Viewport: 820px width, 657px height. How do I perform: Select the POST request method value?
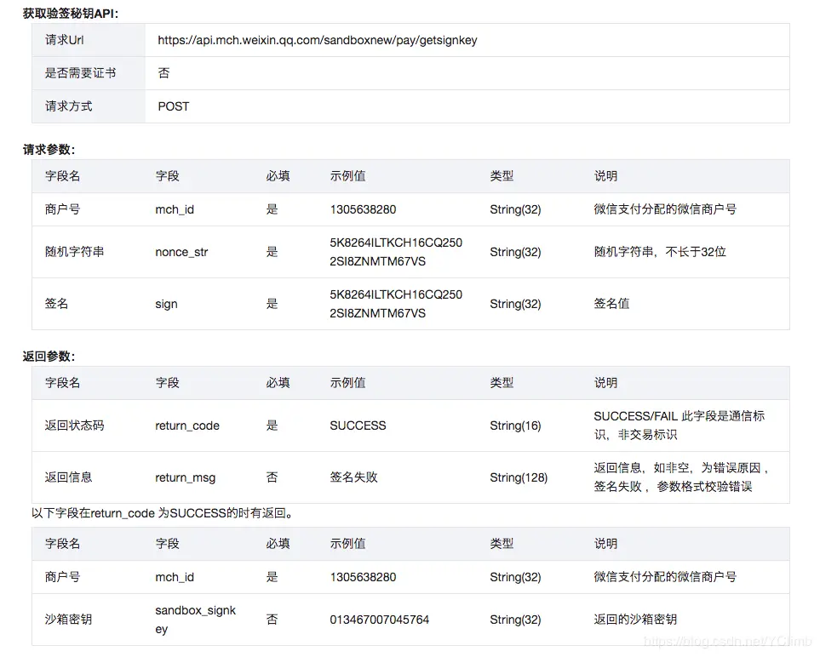tap(173, 106)
